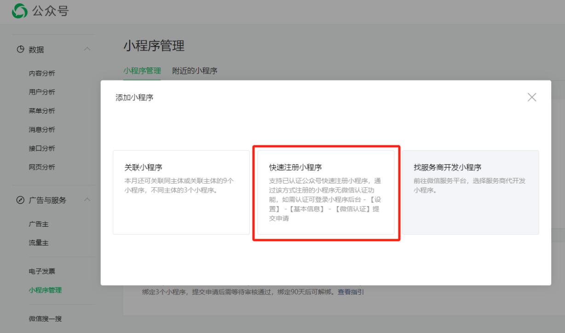Switch to the 小程序管理 tab

(142, 71)
